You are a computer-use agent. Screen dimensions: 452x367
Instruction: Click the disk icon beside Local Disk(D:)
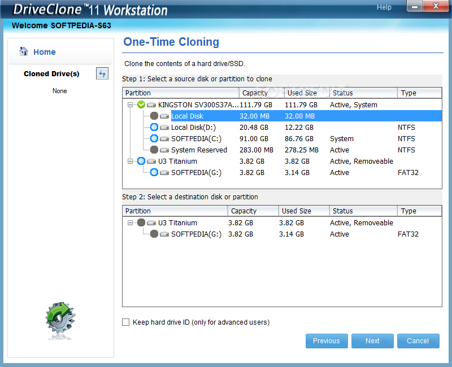click(x=164, y=128)
